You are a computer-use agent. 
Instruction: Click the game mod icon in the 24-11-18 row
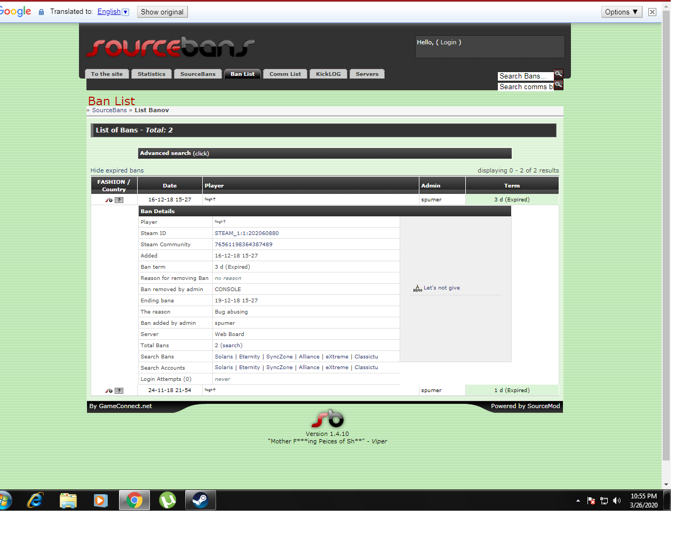(x=109, y=390)
